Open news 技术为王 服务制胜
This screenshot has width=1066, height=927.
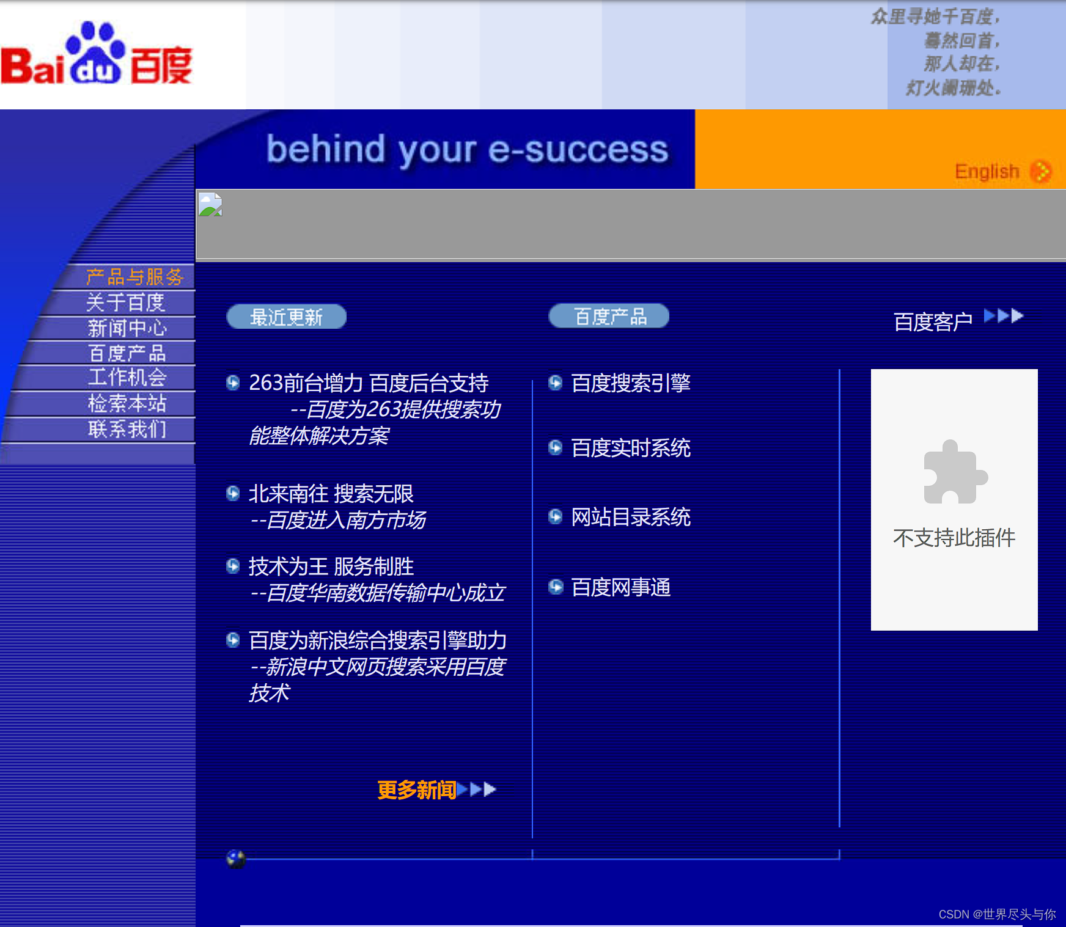tap(331, 566)
